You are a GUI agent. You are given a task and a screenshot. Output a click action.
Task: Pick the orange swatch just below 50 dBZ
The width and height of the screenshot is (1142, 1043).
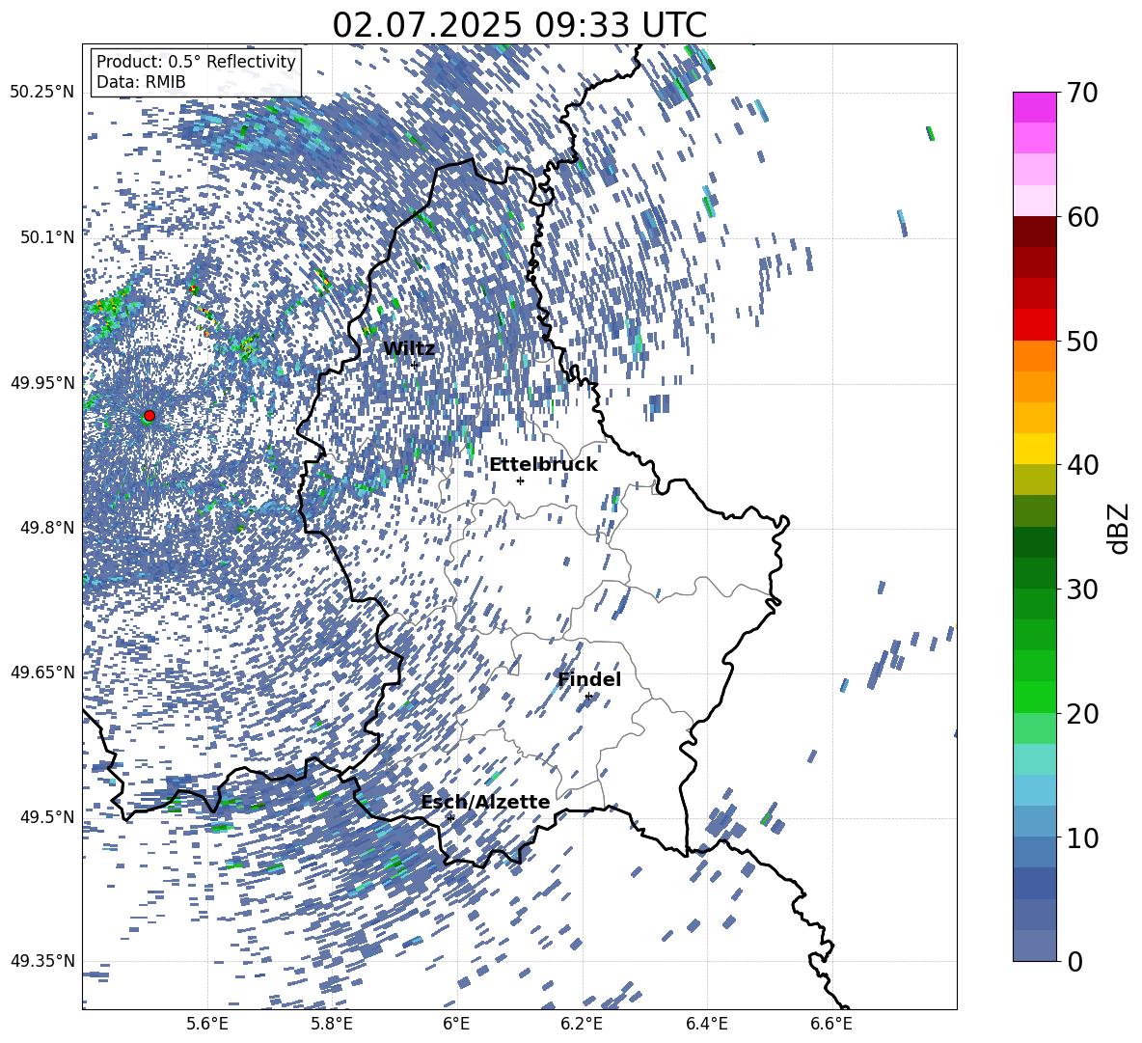[1035, 356]
